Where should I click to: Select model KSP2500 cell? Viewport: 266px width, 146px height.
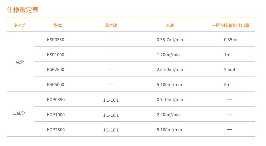tap(55, 69)
